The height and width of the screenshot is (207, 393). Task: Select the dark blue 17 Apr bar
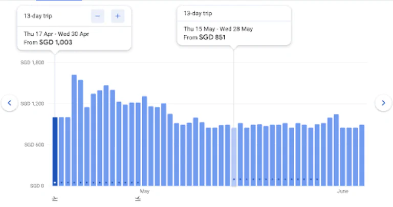tap(55, 151)
